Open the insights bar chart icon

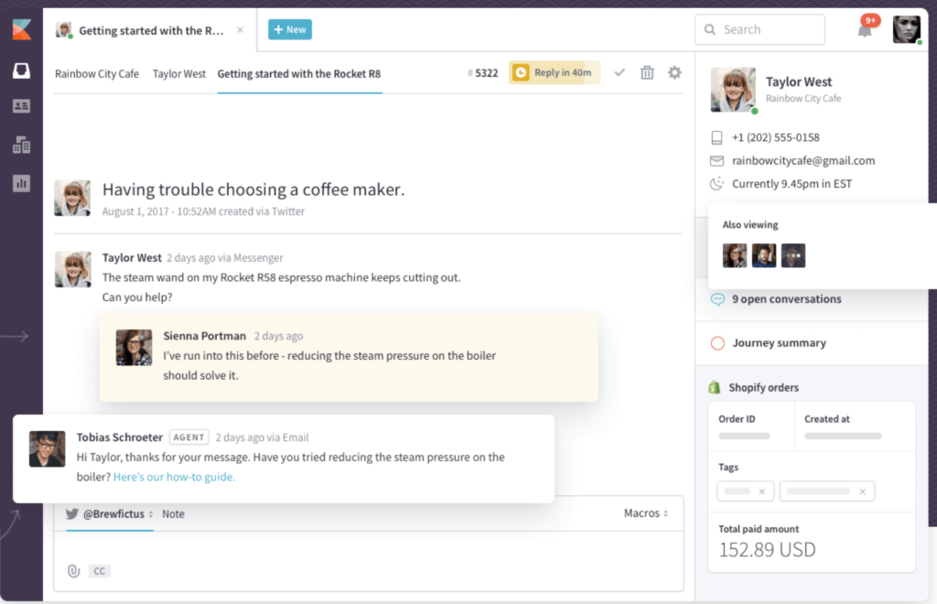click(x=21, y=183)
